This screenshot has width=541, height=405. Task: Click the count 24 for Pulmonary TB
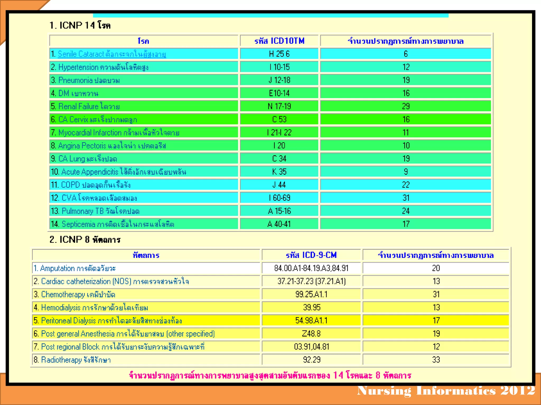(406, 211)
